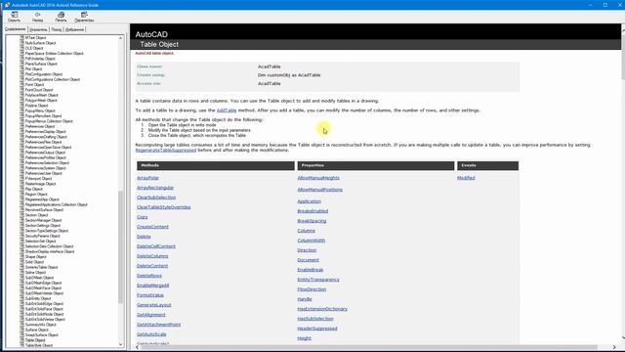Click the contents tree vertical scrollbar thumb
The width and height of the screenshot is (625, 352).
tap(121, 247)
